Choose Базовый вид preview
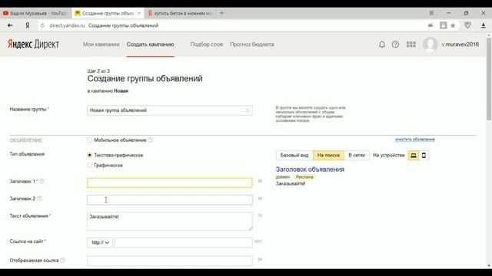The width and height of the screenshot is (492, 276). tap(294, 155)
